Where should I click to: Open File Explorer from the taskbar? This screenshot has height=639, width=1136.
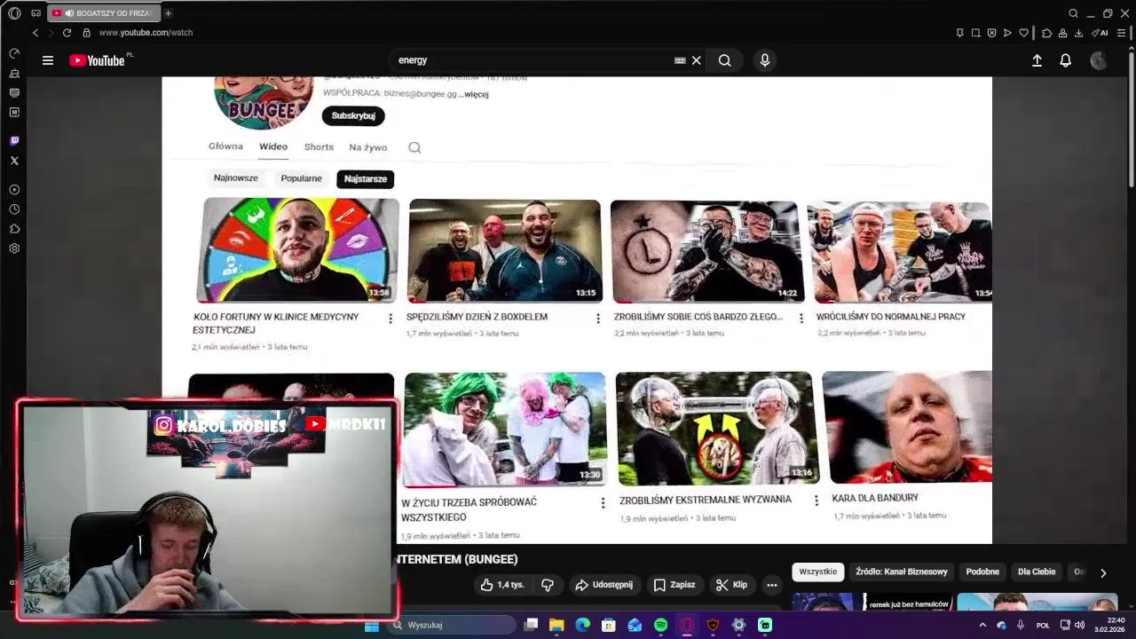pos(556,625)
